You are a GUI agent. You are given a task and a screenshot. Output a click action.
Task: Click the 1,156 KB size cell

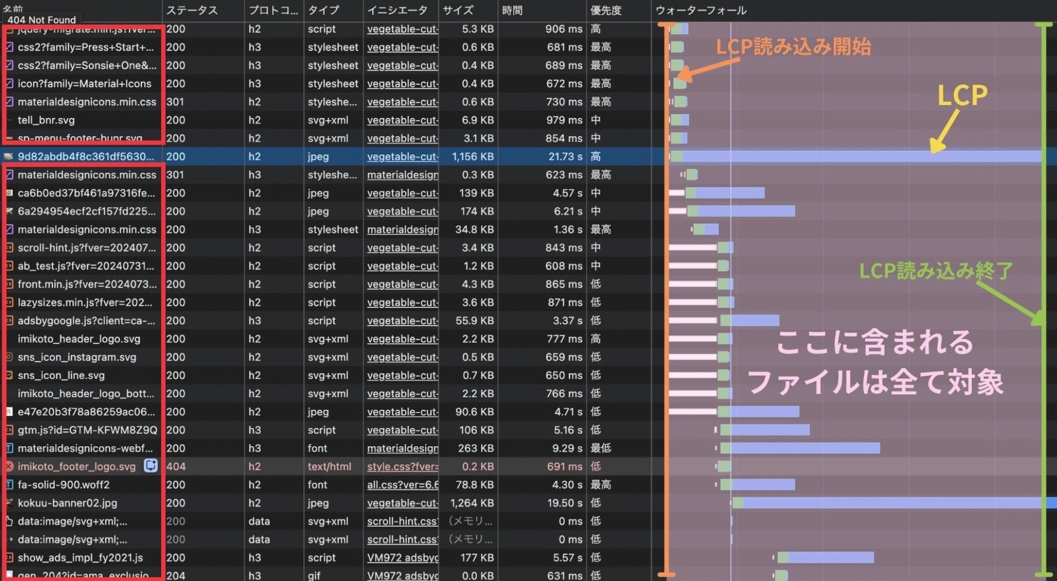tap(473, 157)
